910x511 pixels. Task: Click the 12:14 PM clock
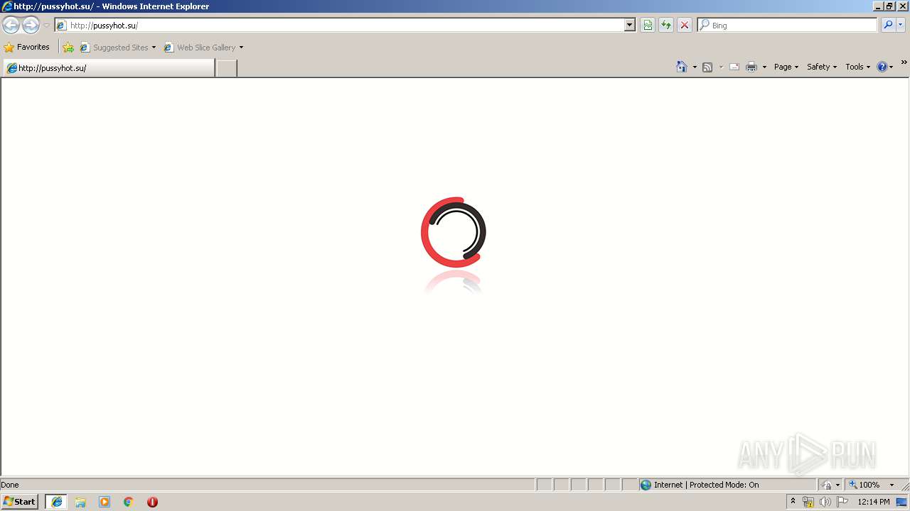pos(874,502)
